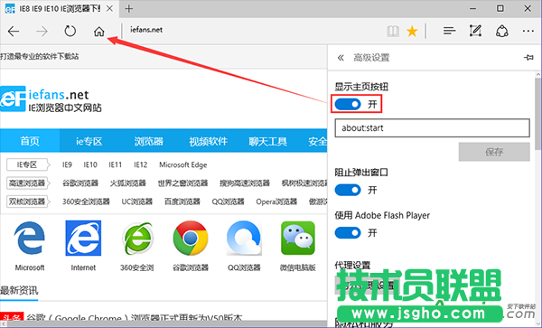Pin the 高级设置 settings pane
This screenshot has height=328, width=542.
528,57
